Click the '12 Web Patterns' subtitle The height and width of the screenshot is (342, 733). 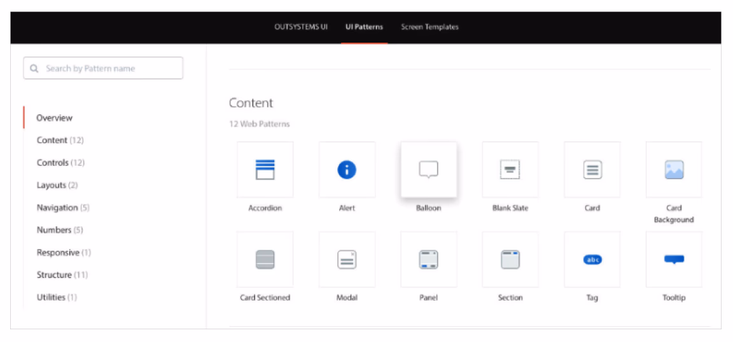(260, 125)
